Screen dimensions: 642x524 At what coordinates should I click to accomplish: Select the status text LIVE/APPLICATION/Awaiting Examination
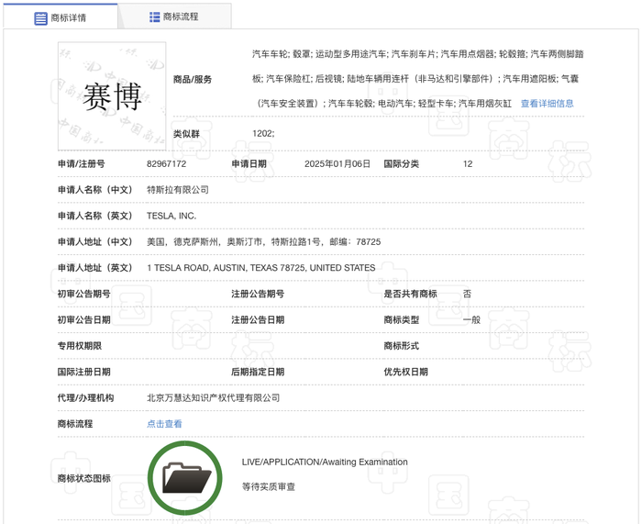click(x=325, y=463)
